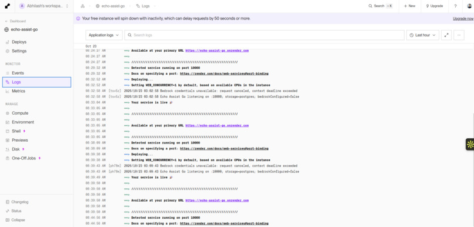Click the Compute chip icon
Viewport: 474px width, 227px height.
tap(8, 113)
